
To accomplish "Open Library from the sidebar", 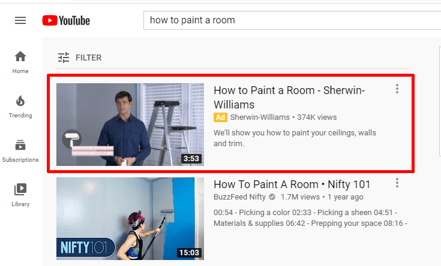I will pos(20,195).
